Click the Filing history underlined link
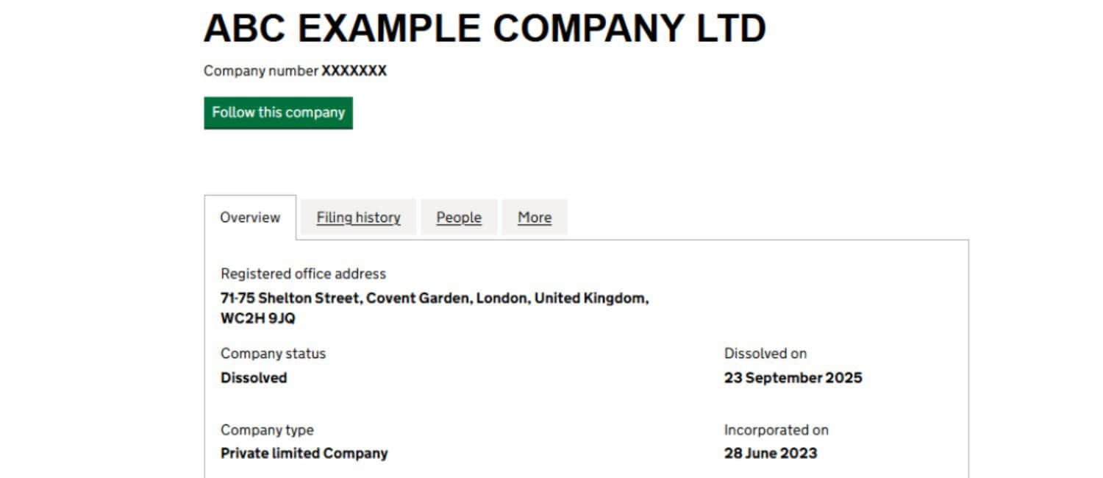This screenshot has width=1103, height=478. click(x=358, y=217)
